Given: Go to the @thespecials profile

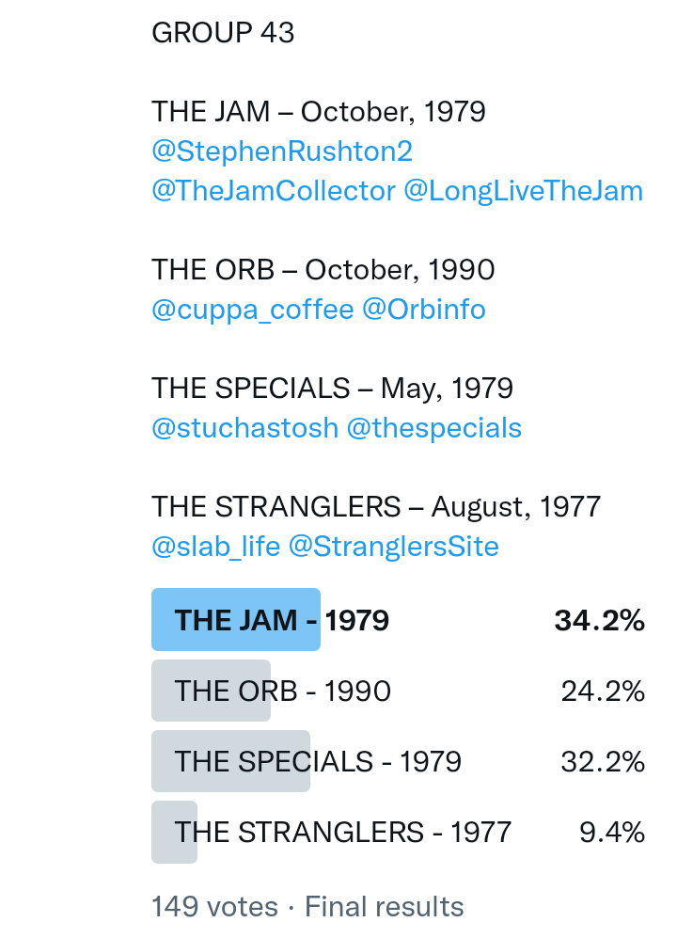Looking at the screenshot, I should pos(433,428).
